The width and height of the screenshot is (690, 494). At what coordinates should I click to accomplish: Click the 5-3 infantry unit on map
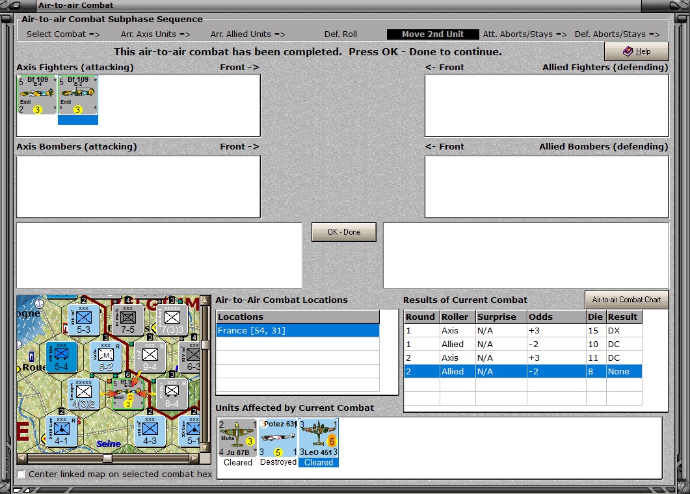tap(84, 319)
